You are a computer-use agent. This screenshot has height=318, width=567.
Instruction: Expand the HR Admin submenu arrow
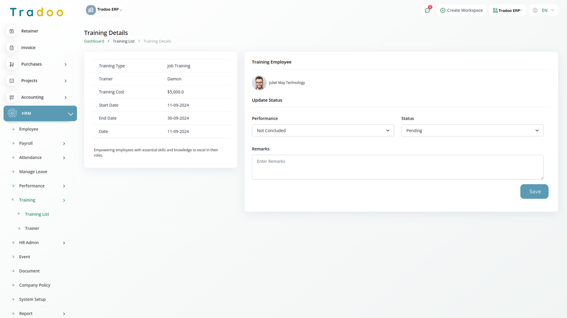64,243
